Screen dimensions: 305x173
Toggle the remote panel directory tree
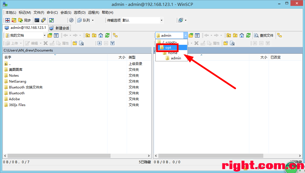pos(280,36)
